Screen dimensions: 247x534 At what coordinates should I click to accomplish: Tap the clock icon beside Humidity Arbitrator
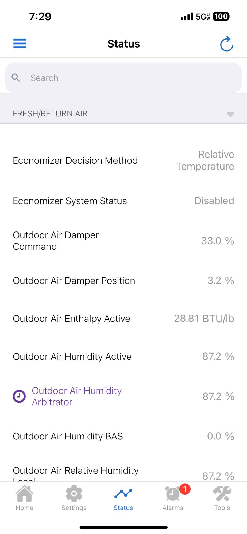(x=19, y=396)
